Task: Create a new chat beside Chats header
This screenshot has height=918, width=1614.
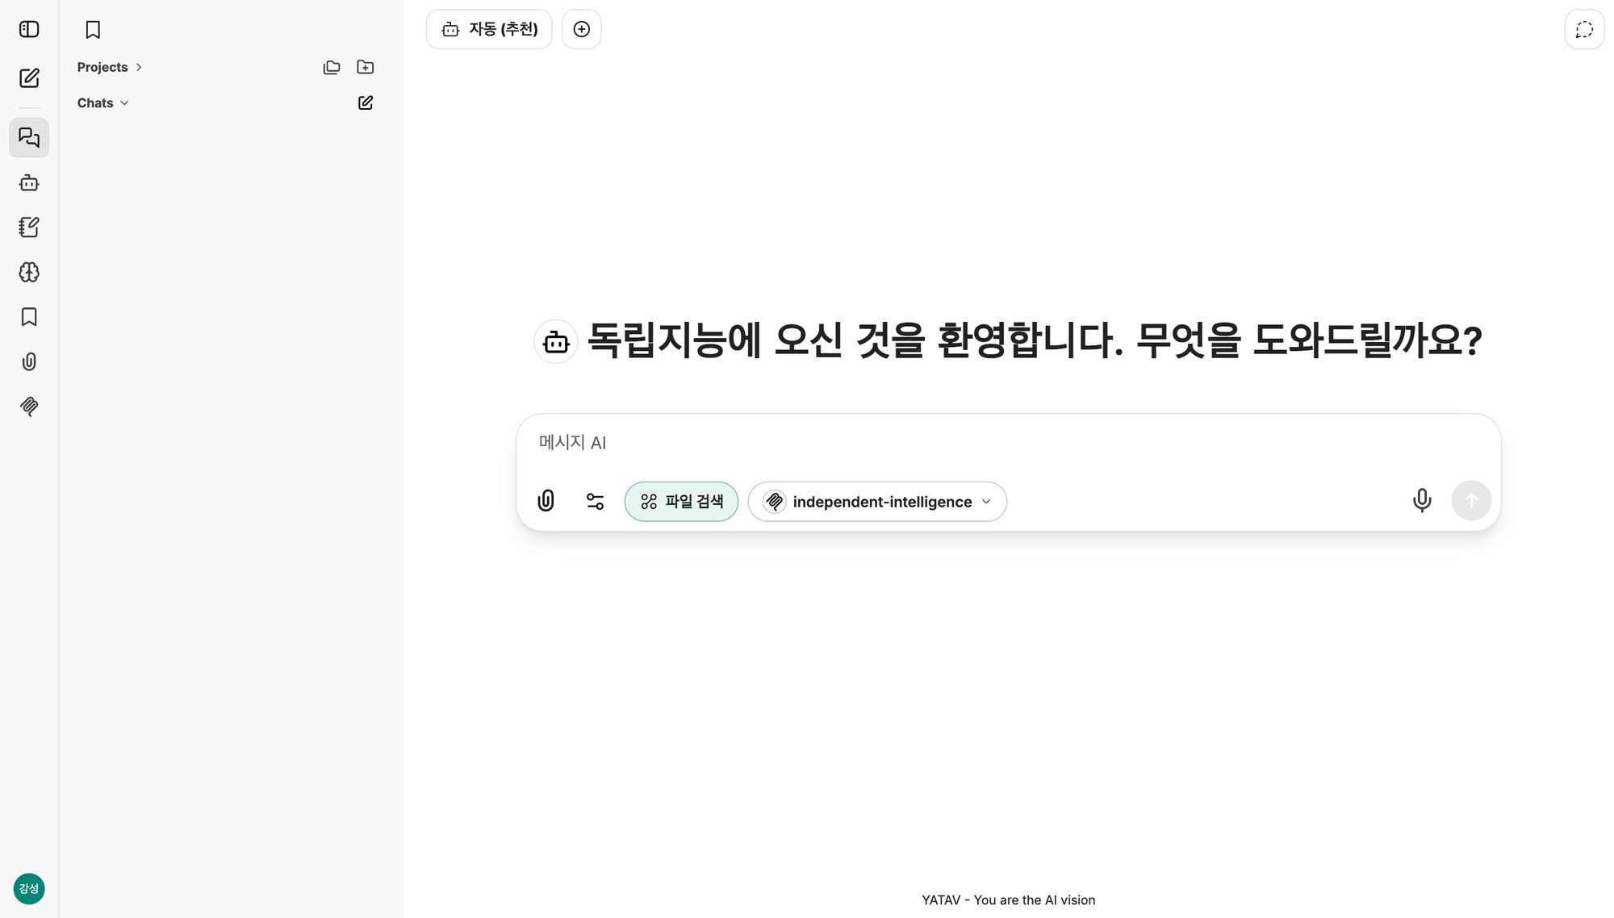Action: tap(366, 102)
